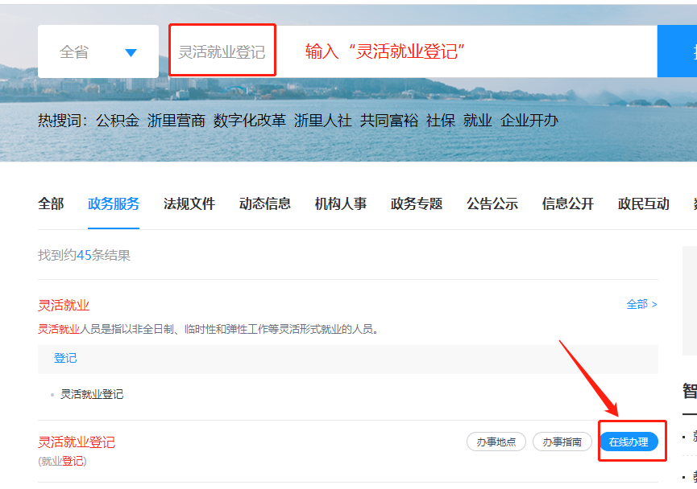
Task: Switch to the 法规文件 tab
Action: click(189, 204)
